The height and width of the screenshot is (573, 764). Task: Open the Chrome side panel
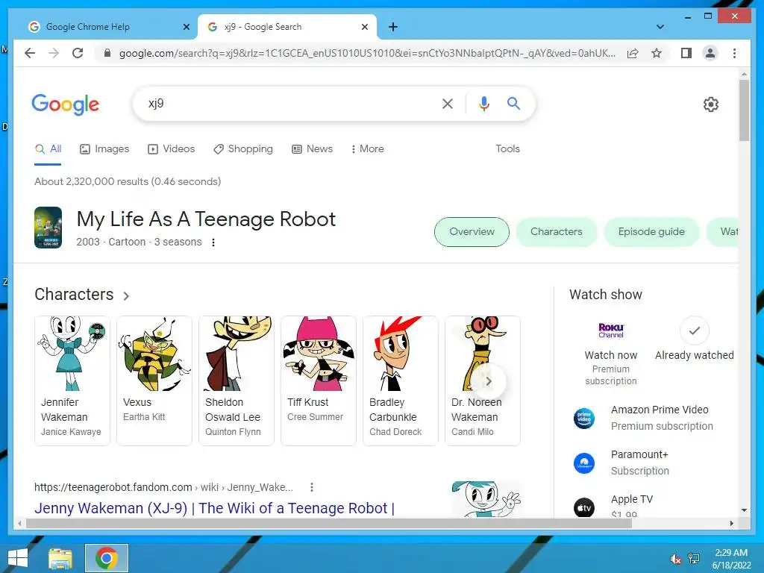click(686, 53)
